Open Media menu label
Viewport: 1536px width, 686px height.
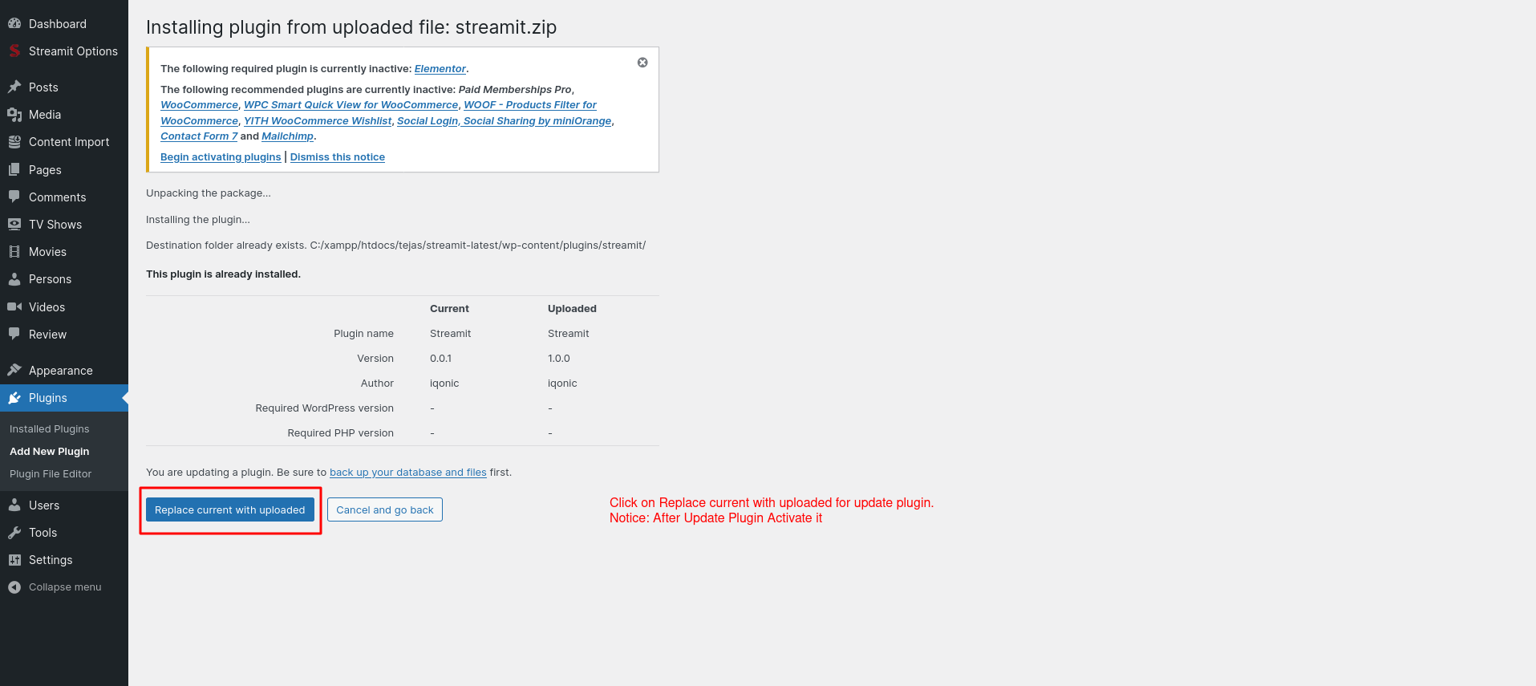click(45, 115)
